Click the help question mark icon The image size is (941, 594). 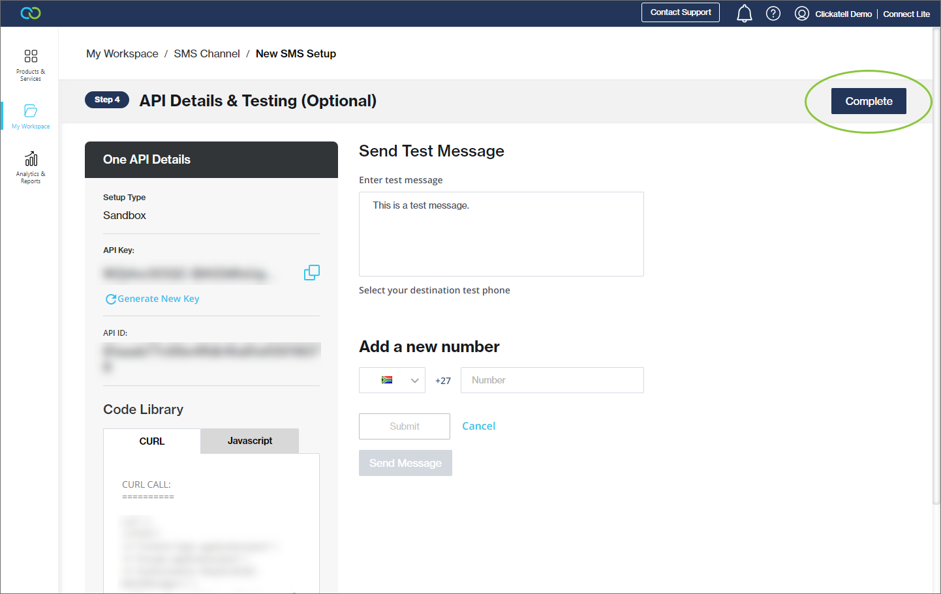(773, 14)
